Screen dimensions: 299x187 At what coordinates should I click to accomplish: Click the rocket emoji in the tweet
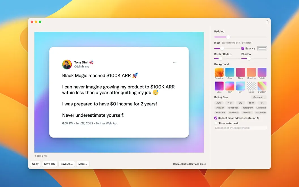click(135, 75)
